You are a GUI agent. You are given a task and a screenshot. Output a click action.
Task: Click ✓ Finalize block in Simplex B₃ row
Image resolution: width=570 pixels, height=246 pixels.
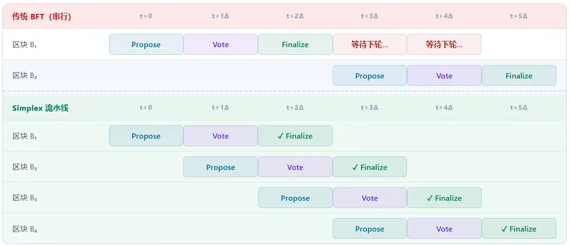[x=444, y=198]
